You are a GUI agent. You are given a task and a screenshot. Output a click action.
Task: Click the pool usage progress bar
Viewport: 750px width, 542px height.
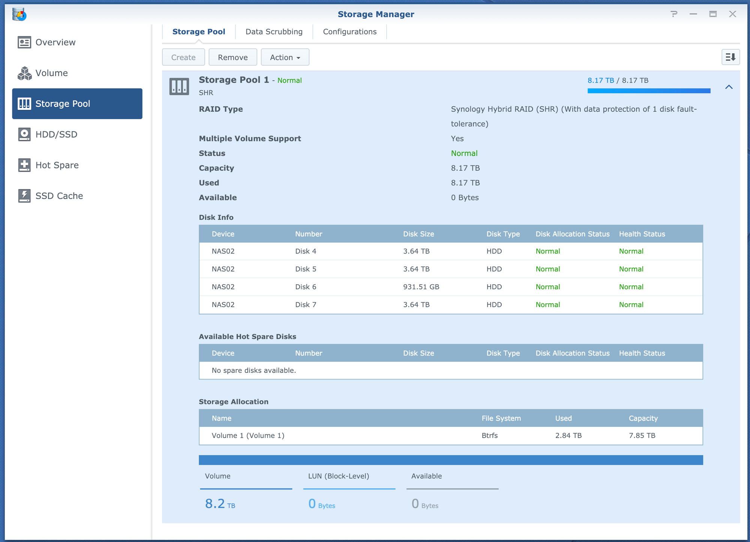(649, 91)
